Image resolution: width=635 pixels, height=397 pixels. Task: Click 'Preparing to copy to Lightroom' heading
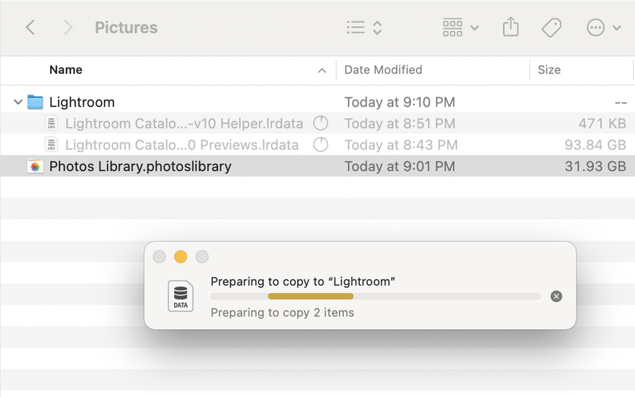point(303,282)
